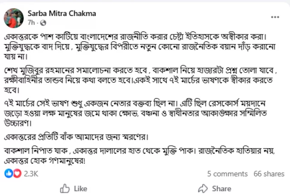
Task: Click the thumbs-up icon in Like button
Action: pyautogui.click(x=65, y=188)
